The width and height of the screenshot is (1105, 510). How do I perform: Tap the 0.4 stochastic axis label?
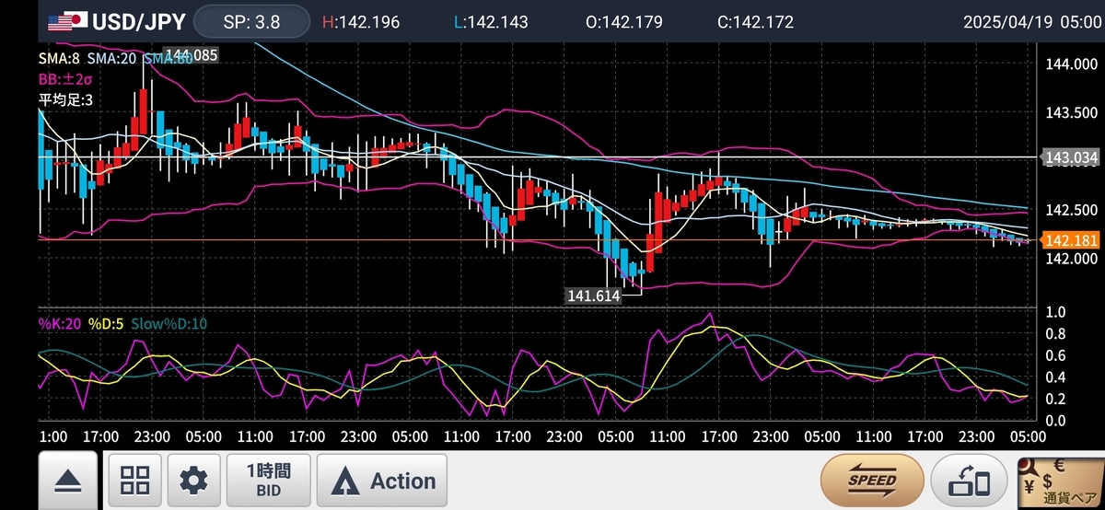pyautogui.click(x=1056, y=377)
